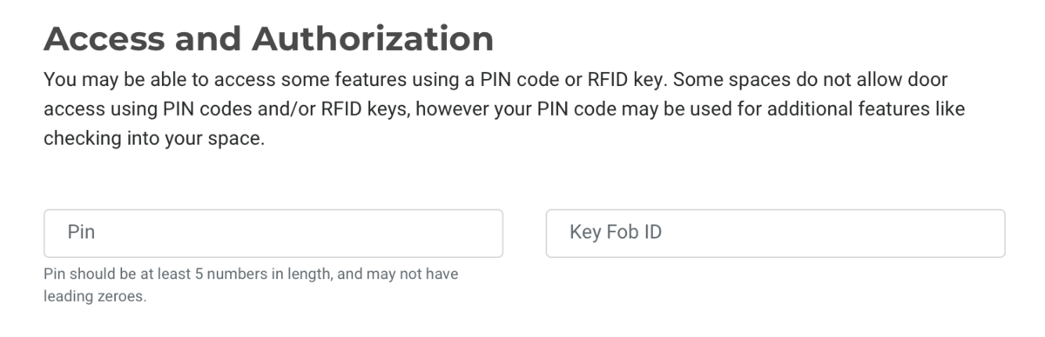Click the Pin placeholder text
Screen dimensions: 1045x337
pos(81,233)
